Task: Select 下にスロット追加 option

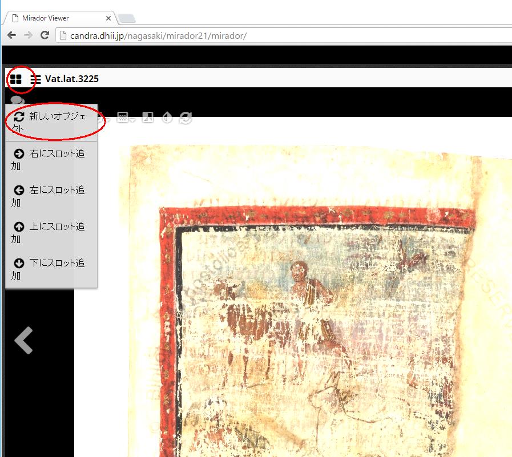Action: [x=51, y=269]
